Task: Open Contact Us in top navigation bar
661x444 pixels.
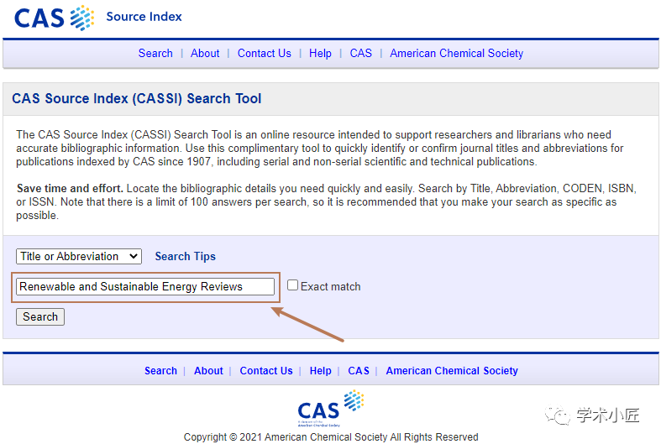Action: pos(265,54)
